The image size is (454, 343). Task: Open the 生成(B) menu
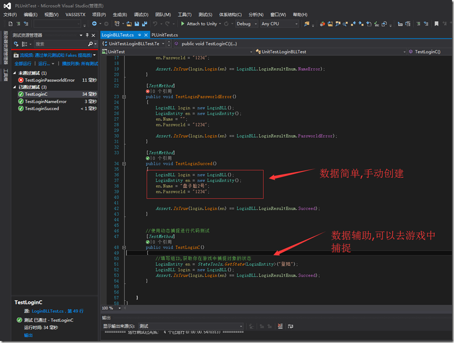pos(120,15)
